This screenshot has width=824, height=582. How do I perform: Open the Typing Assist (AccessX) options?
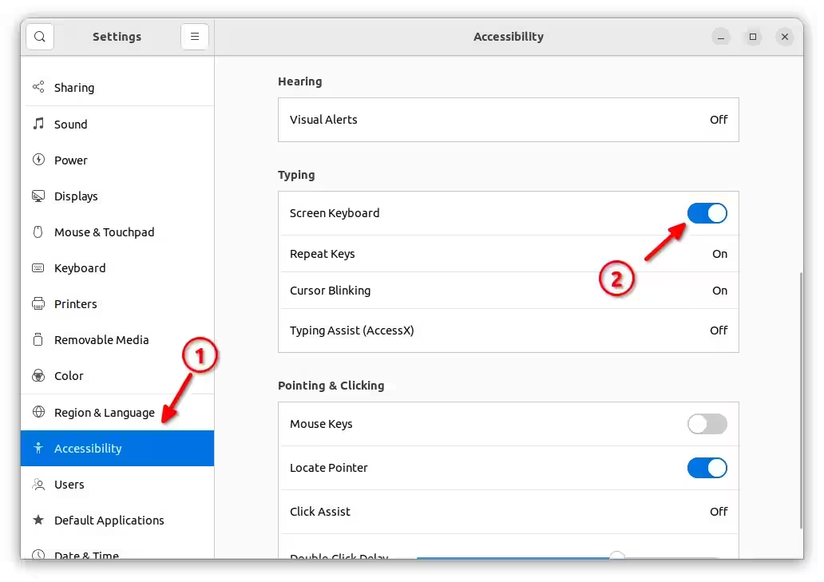(508, 331)
